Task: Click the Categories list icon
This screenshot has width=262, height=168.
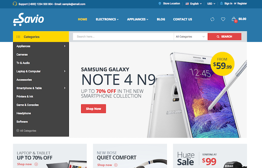Action: coord(18,37)
